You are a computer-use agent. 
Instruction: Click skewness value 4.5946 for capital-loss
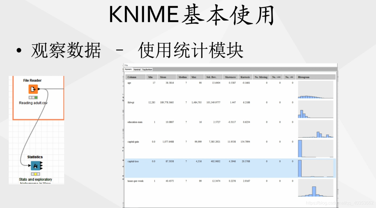point(232,161)
